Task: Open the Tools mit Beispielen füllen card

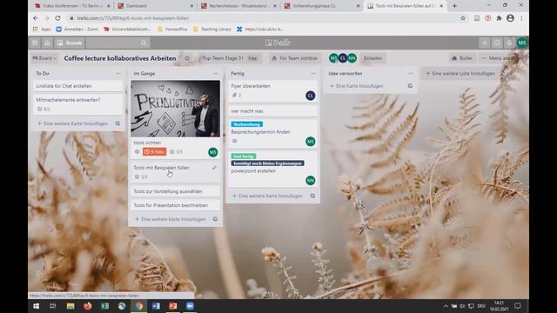Action: pos(176,172)
